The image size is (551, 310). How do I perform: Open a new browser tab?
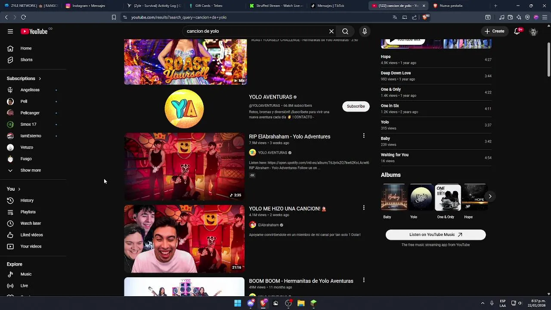tap(495, 6)
